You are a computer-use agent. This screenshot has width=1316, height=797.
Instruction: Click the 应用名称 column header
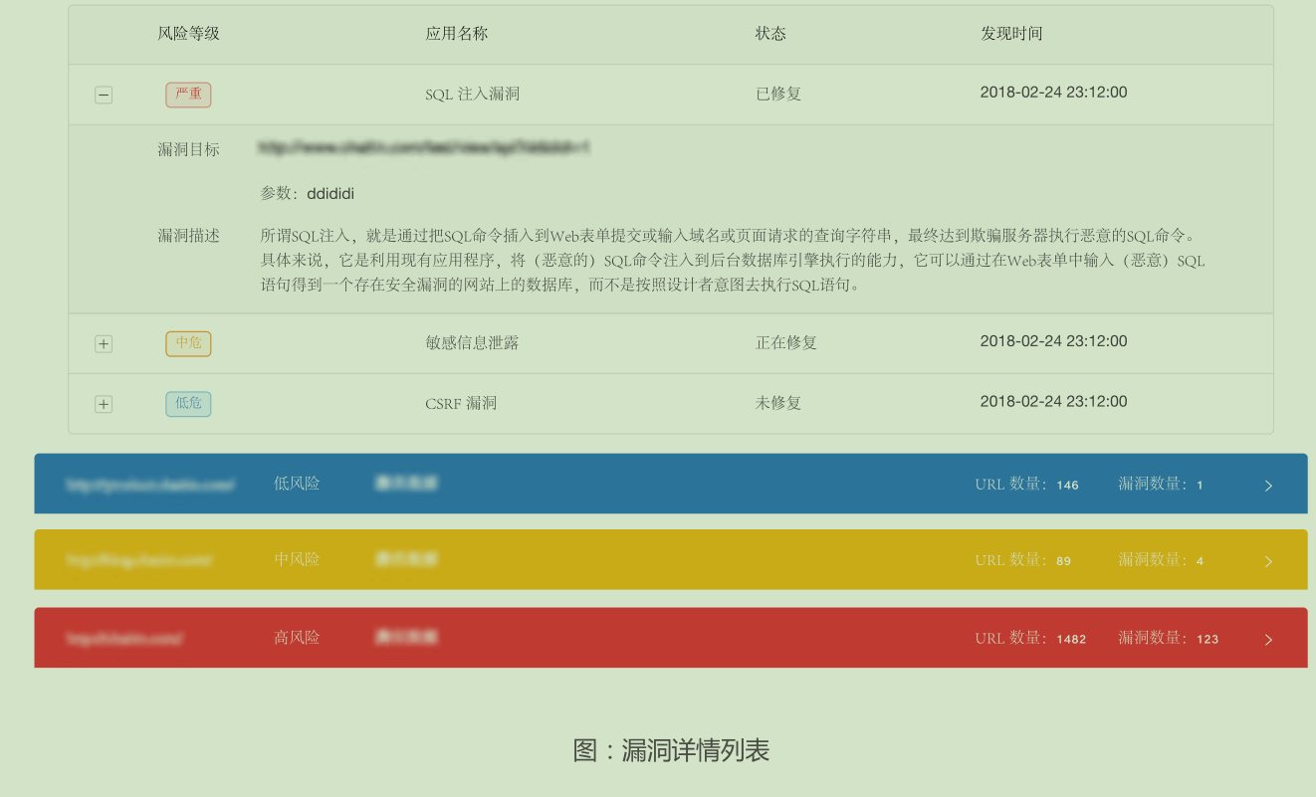[x=457, y=34]
